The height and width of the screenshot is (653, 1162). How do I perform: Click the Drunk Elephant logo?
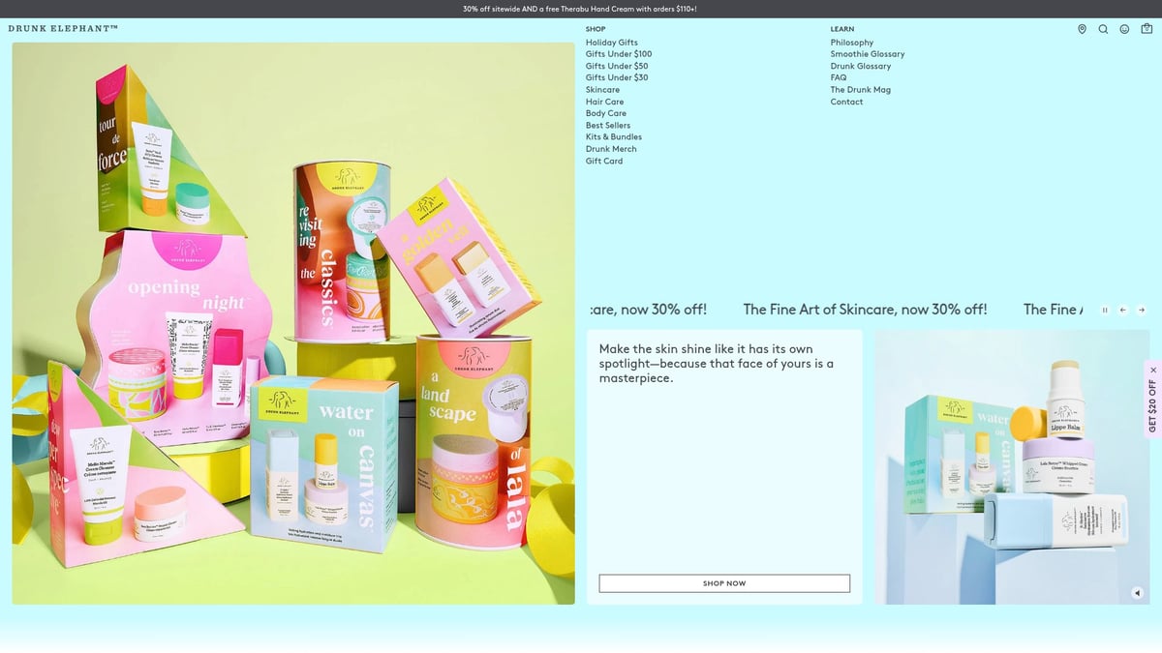click(x=64, y=29)
